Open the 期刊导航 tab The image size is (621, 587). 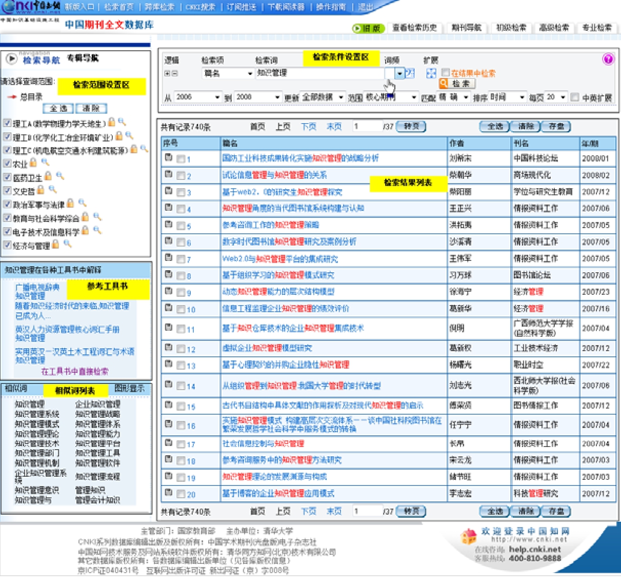[x=467, y=28]
